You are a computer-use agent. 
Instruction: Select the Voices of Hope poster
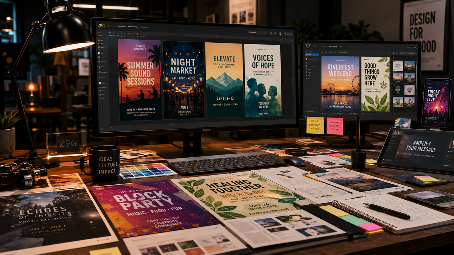pyautogui.click(x=263, y=80)
